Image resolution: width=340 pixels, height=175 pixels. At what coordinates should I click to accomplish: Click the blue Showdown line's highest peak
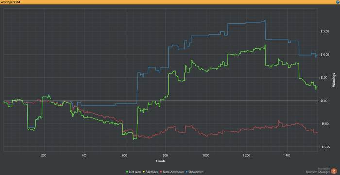pyautogui.click(x=265, y=20)
